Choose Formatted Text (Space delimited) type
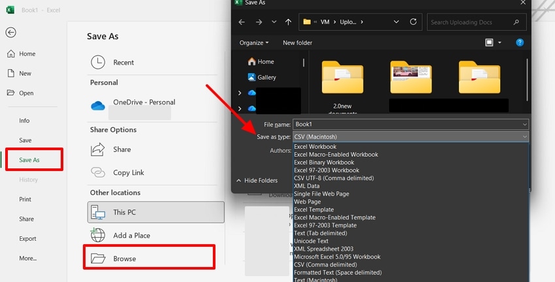555x282 pixels. tap(338, 272)
